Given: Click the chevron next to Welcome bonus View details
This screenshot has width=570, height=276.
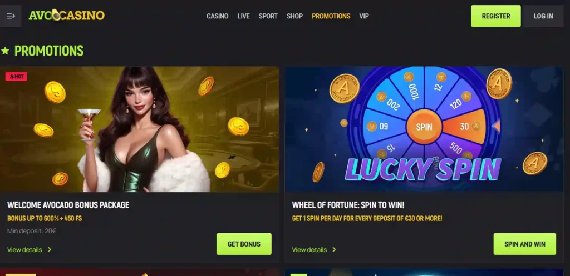Looking at the screenshot, I should (50, 249).
